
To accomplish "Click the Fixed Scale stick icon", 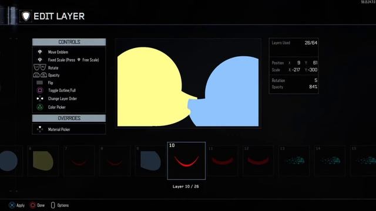I will [x=40, y=60].
